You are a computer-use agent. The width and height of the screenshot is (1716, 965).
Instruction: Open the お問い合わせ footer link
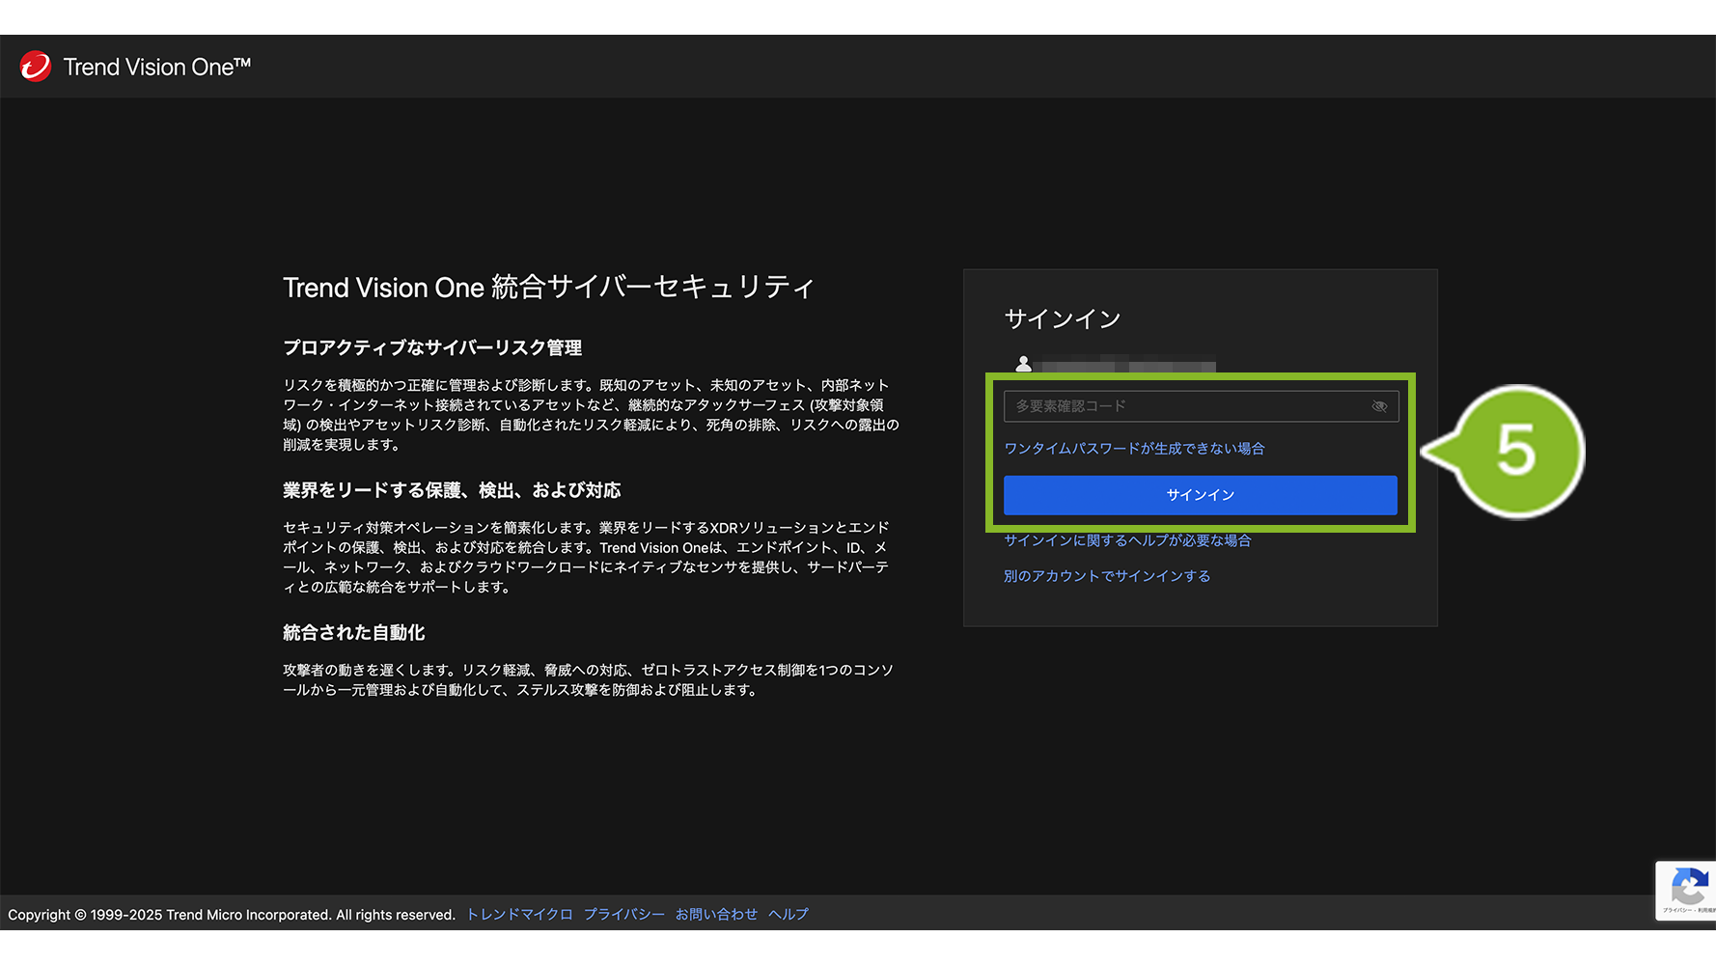[716, 914]
